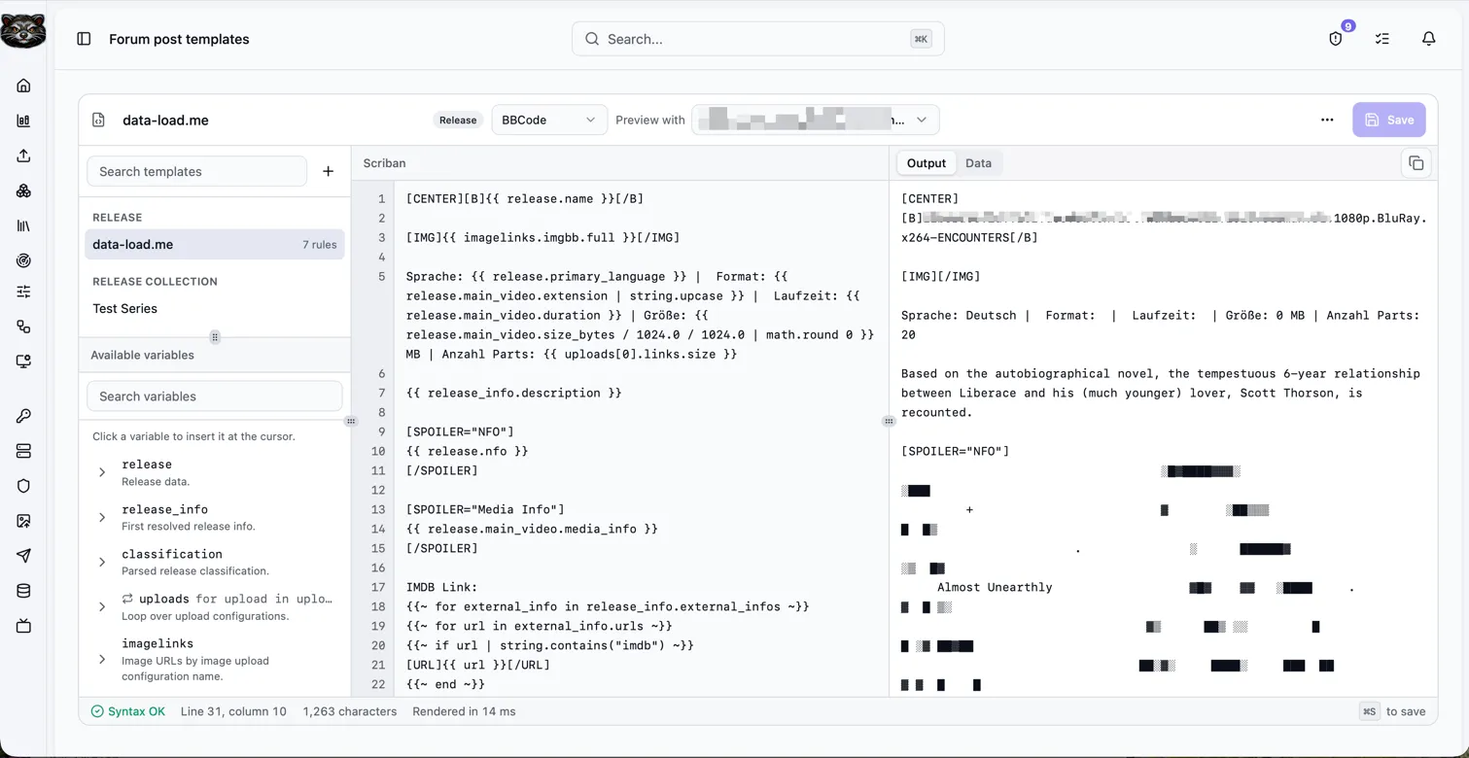Save the template with the Save button
Viewport: 1469px width, 758px height.
tap(1389, 120)
